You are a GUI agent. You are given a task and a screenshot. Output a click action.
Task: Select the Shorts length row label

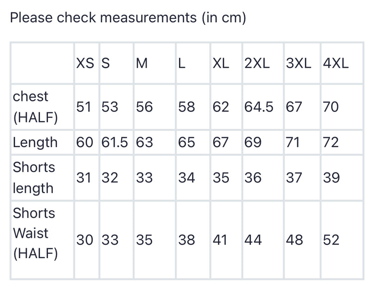[x=34, y=178]
